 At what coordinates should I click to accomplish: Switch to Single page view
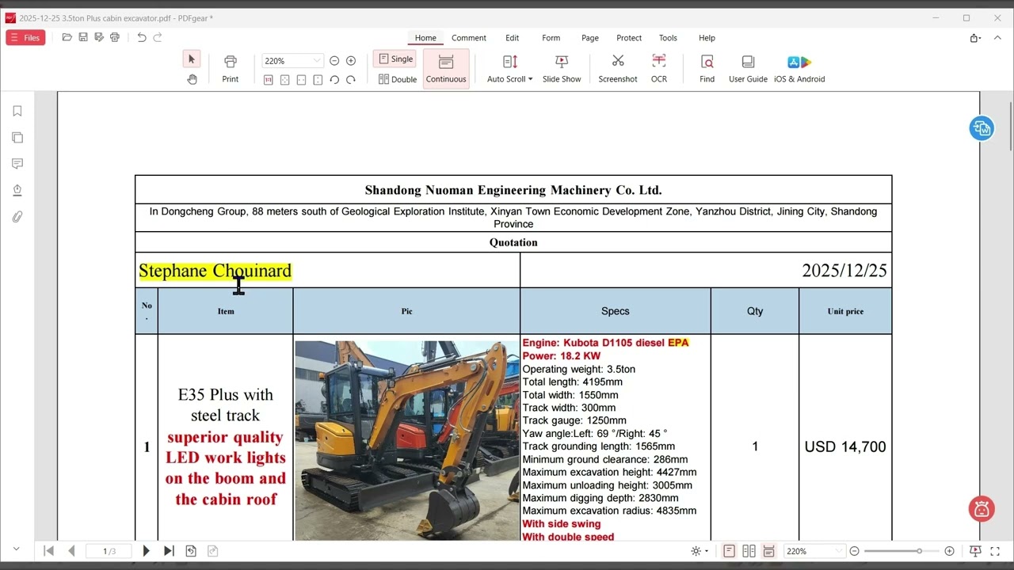point(395,59)
